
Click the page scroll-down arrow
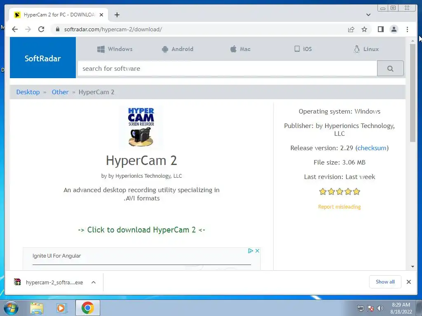[413, 267]
